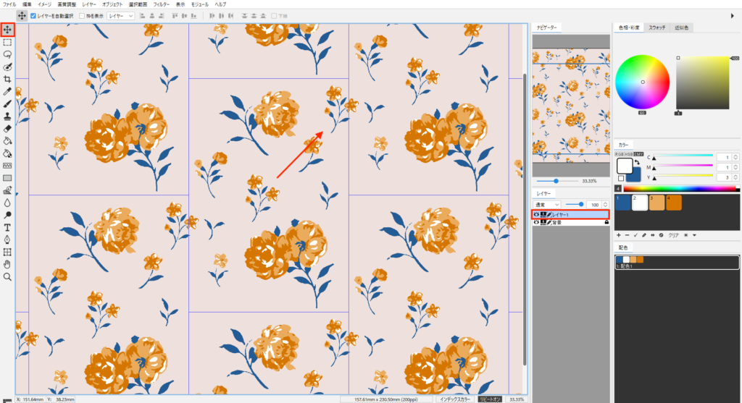Select the Blur droplet tool
The width and height of the screenshot is (742, 403).
click(7, 203)
